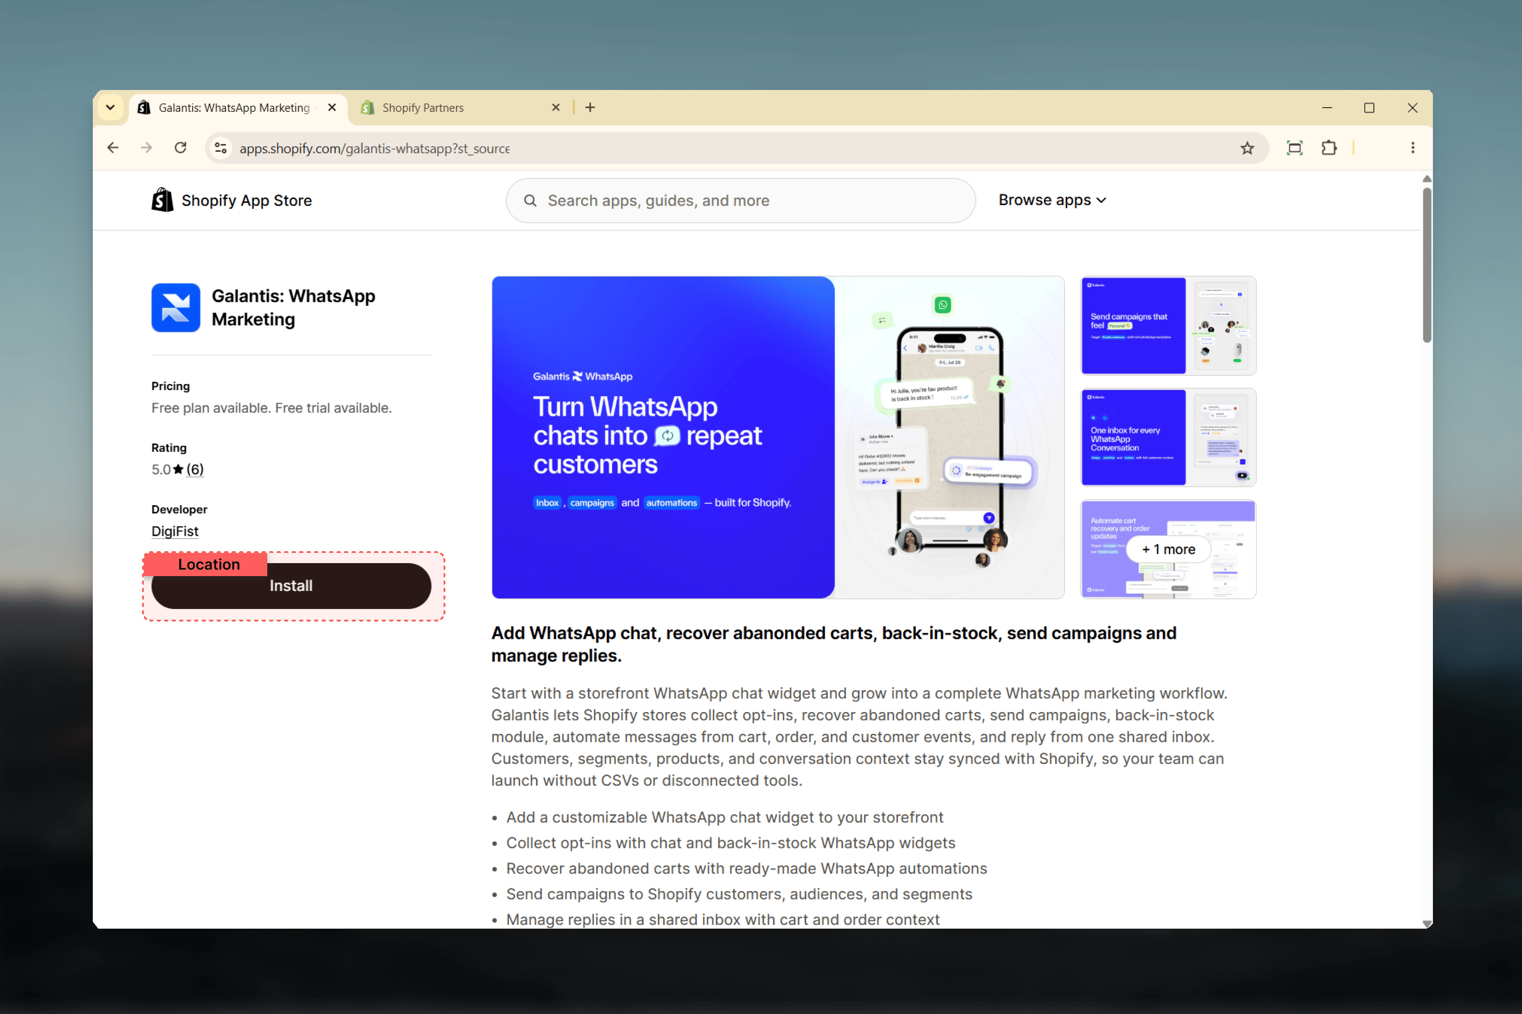Open the tab search dropdown arrow
This screenshot has width=1522, height=1014.
(110, 107)
